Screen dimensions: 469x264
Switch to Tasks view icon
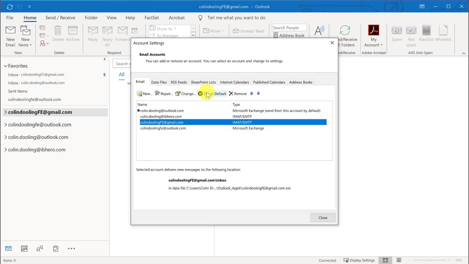pos(55,248)
